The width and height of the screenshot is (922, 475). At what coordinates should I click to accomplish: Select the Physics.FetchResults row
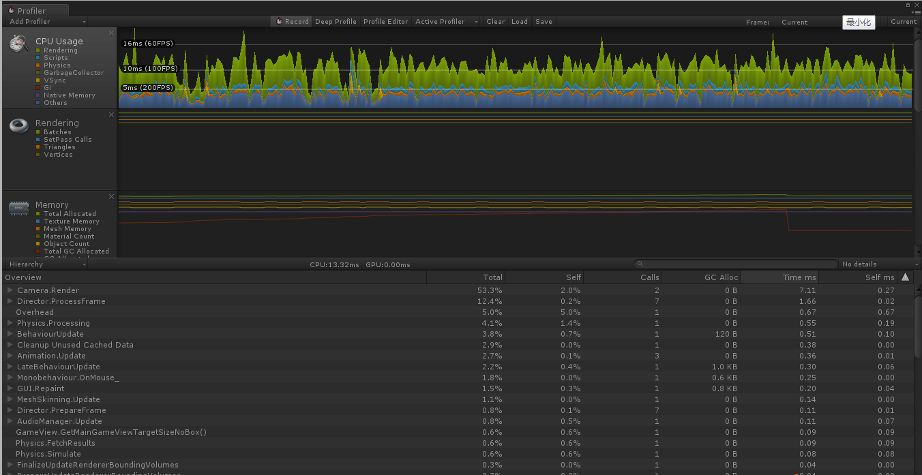click(457, 443)
